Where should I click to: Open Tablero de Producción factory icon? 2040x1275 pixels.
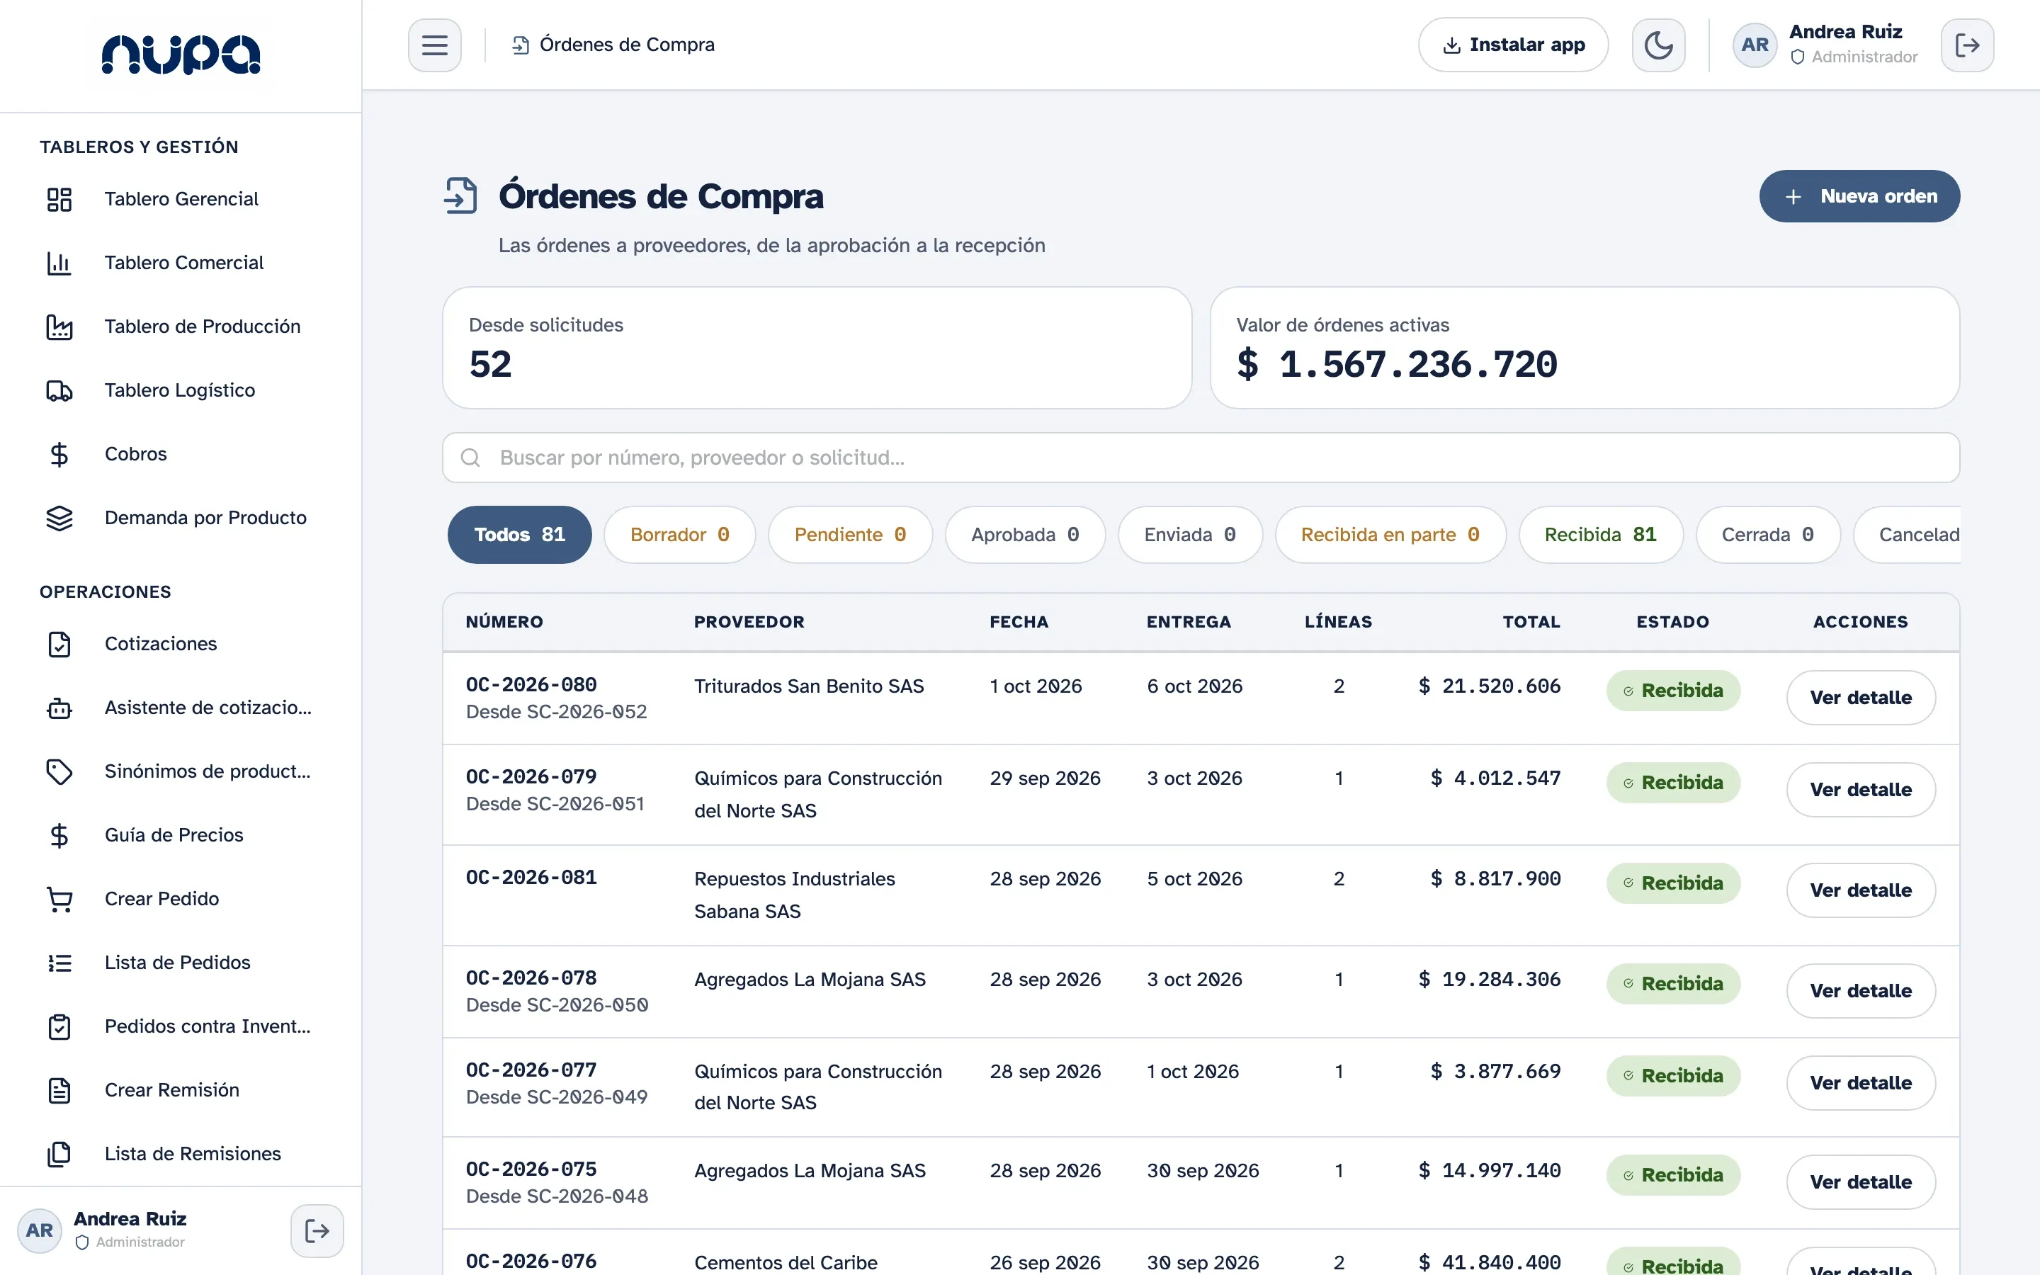[x=59, y=327]
